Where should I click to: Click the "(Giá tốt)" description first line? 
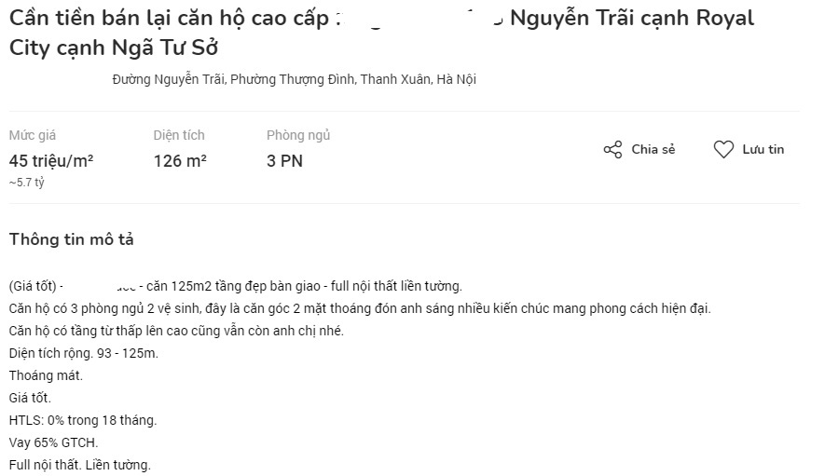(x=235, y=286)
